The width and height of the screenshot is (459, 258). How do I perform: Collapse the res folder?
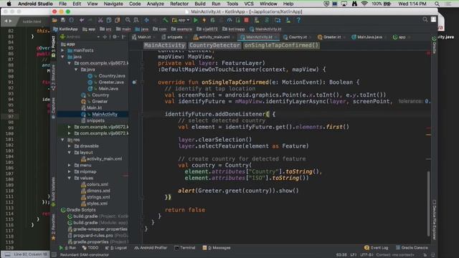[62, 140]
